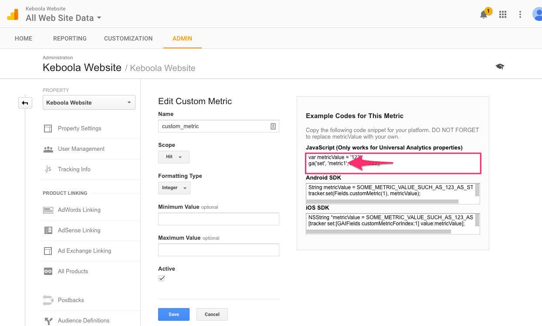Click the Google Analytics logo
542x326 pixels.
(13, 14)
